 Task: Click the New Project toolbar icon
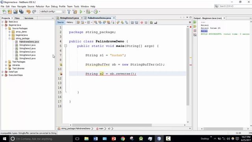click(10, 11)
